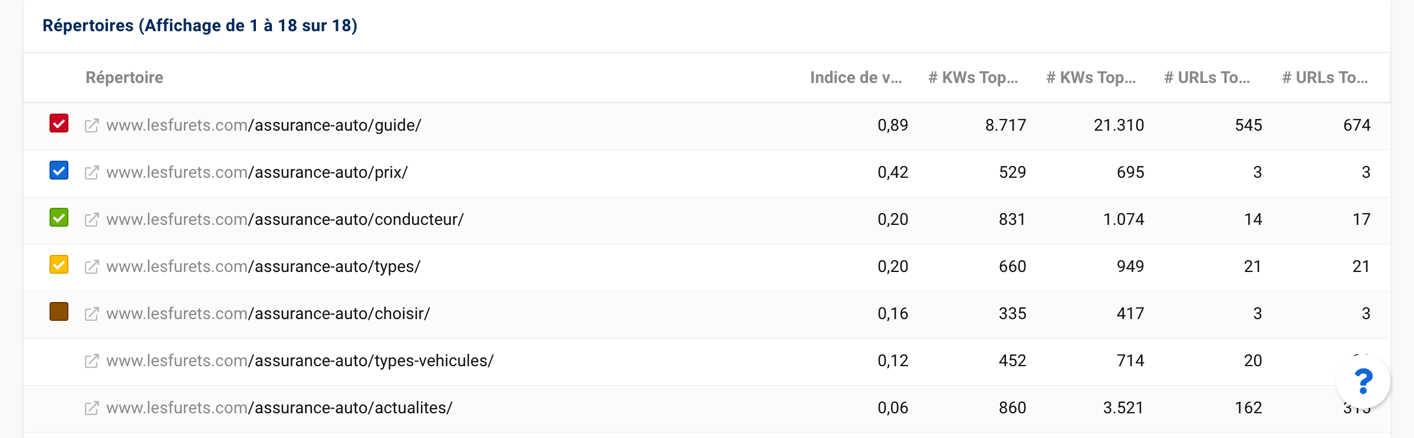Open external link icon for assurance-auto/choisir/

click(x=91, y=314)
